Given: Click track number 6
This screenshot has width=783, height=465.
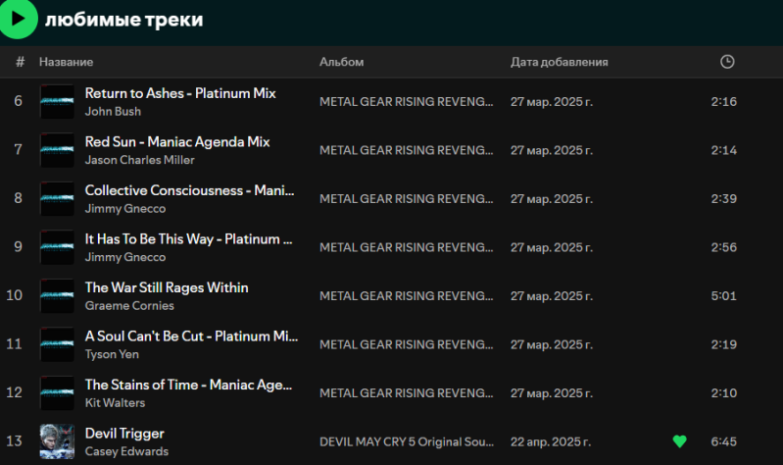Looking at the screenshot, I should point(18,101).
